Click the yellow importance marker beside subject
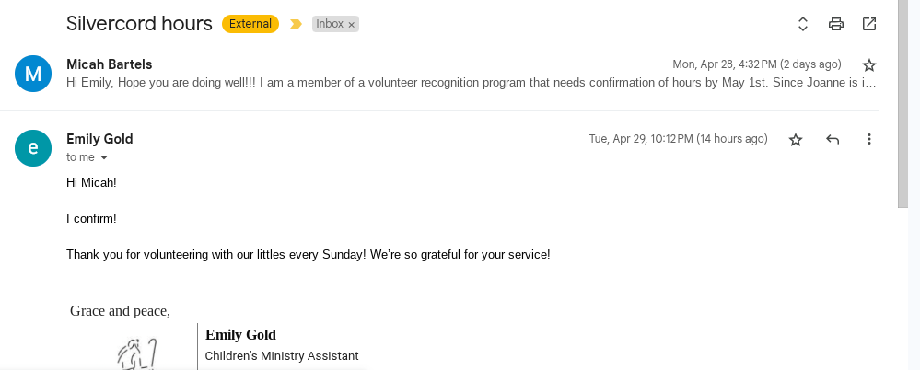The height and width of the screenshot is (370, 920). [x=296, y=24]
